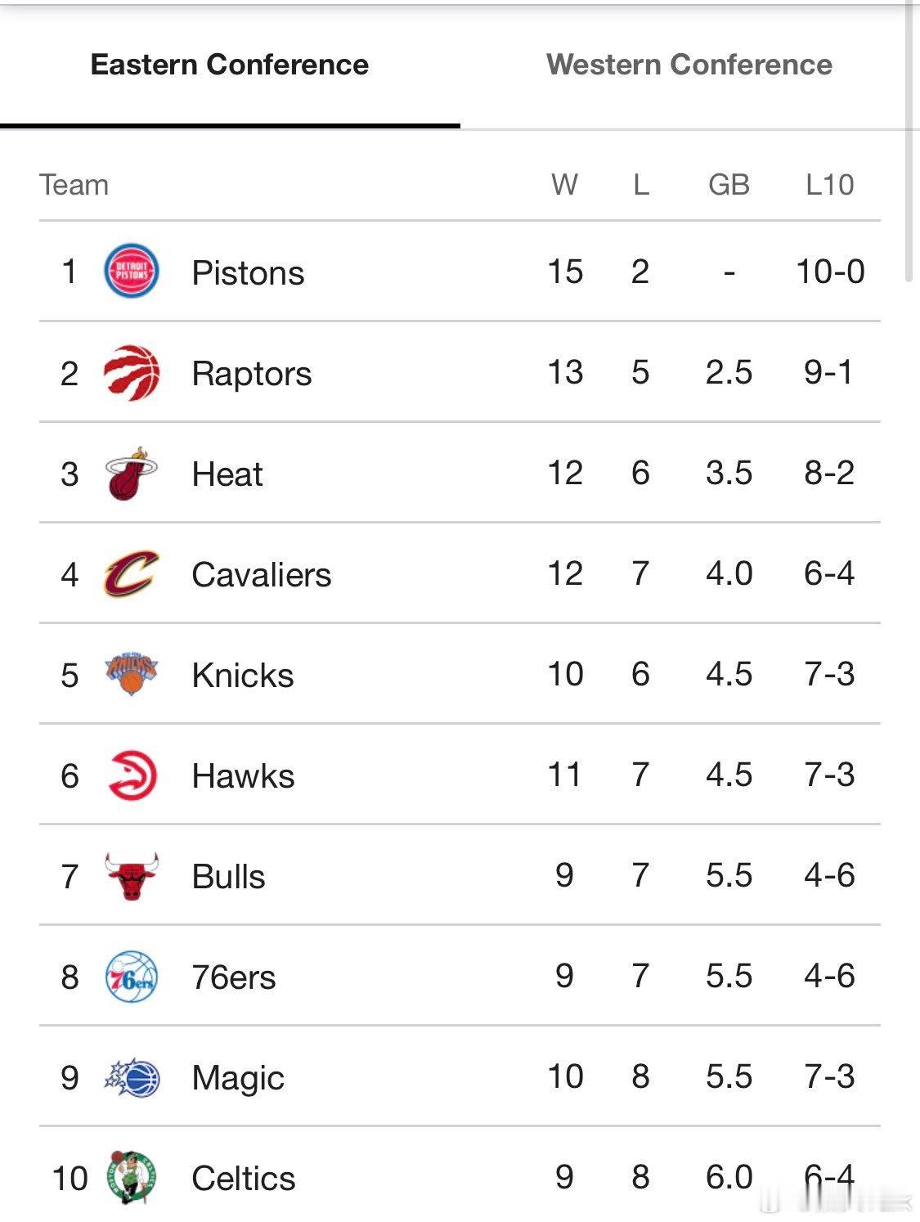Click the Toronto Raptors logo
The width and height of the screenshot is (920, 1222).
click(132, 373)
